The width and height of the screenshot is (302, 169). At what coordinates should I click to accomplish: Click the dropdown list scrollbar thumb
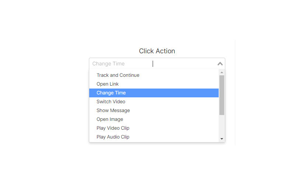(x=222, y=95)
